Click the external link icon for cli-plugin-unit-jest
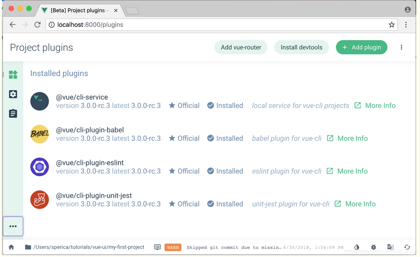Viewport: 420px width, 257px height. tap(338, 204)
